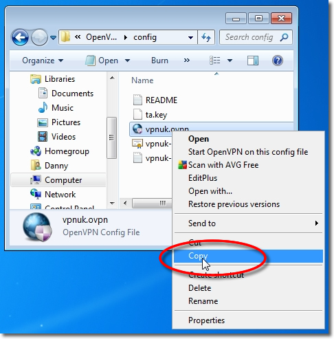Click the README file icon
This screenshot has width=334, height=339.
point(137,100)
